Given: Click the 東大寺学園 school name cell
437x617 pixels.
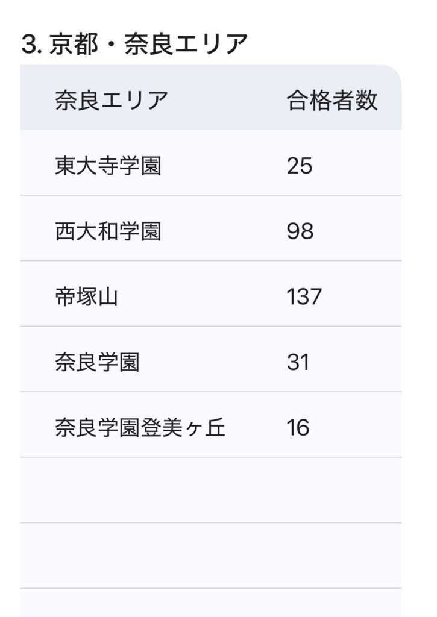Looking at the screenshot, I should point(108,166).
